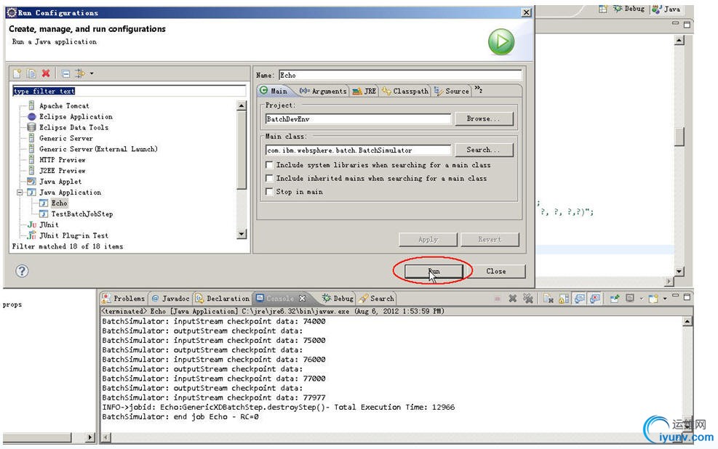Maximize the Console view panel

(x=687, y=297)
